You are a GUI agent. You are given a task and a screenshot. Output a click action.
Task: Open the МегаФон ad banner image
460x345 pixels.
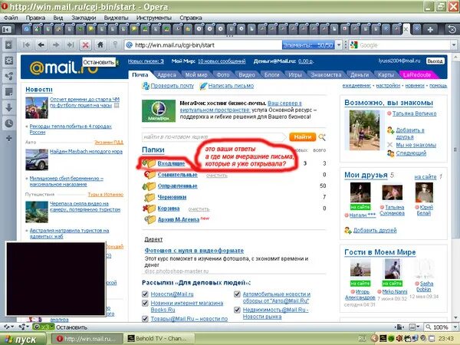coord(159,111)
